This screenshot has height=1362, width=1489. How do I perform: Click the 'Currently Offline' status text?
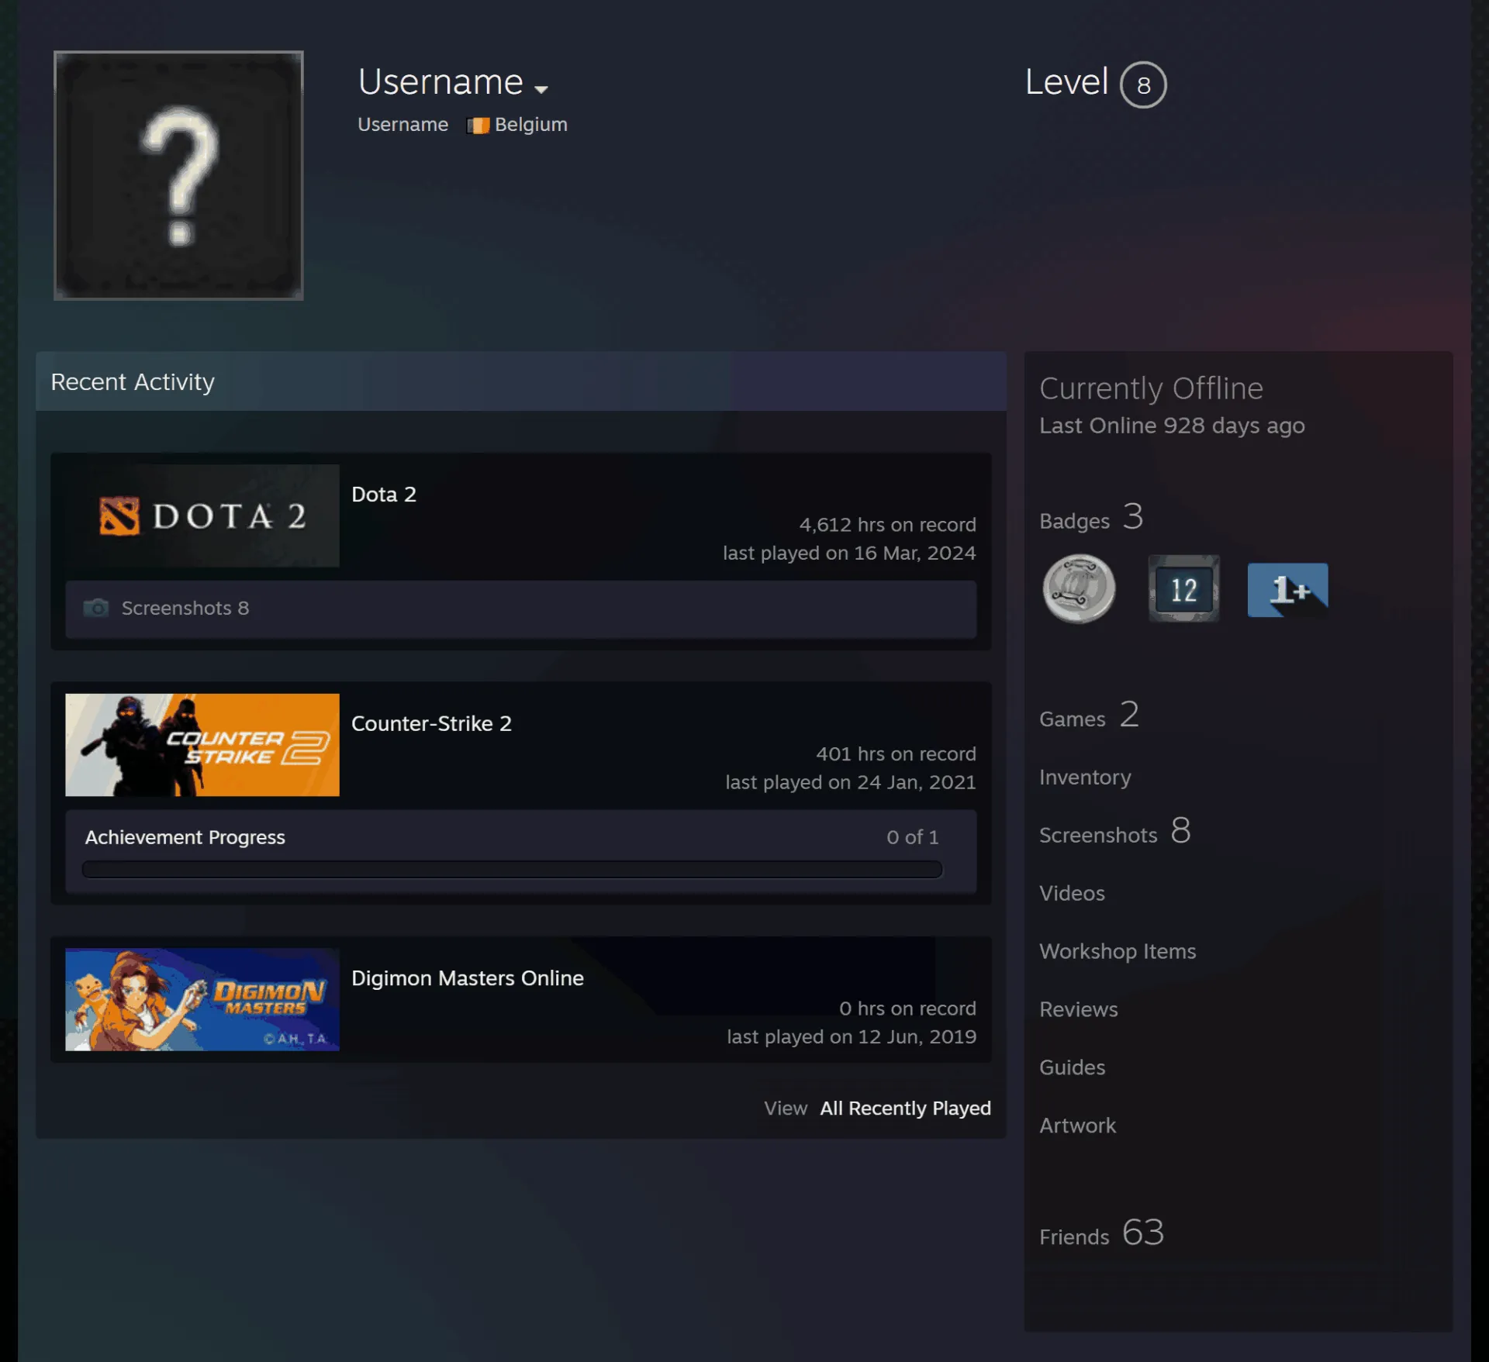(x=1151, y=388)
